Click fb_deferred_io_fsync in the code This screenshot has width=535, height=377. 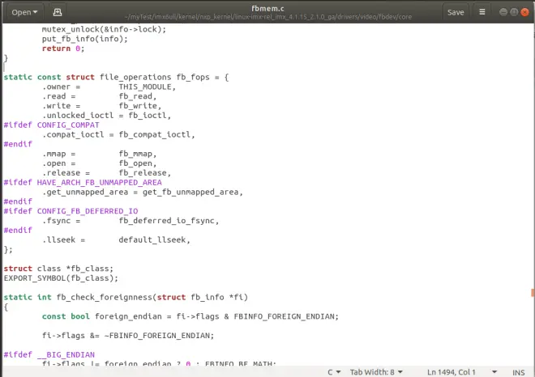(166, 221)
